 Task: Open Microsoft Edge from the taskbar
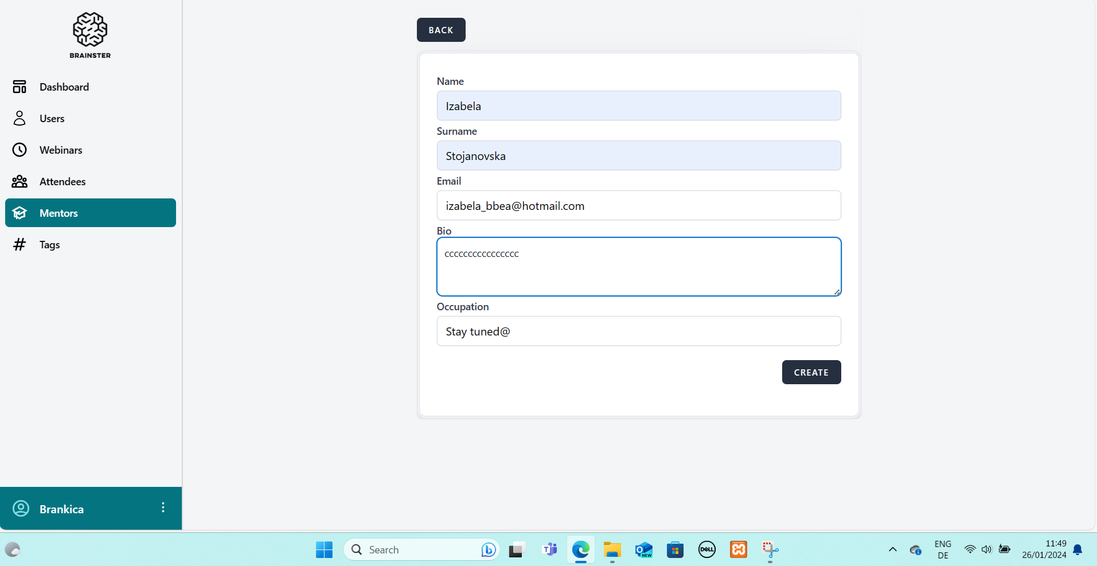580,550
